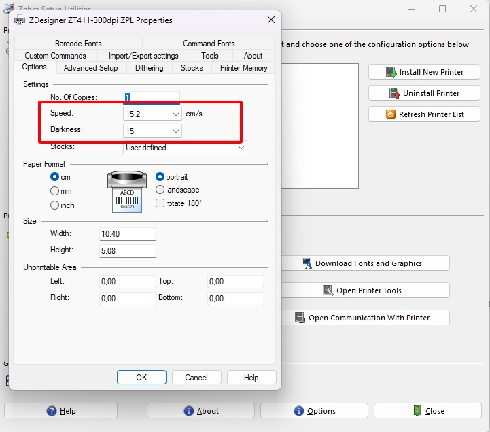Screen dimensions: 490x432
Task: Open the Stocks tab
Action: click(192, 68)
